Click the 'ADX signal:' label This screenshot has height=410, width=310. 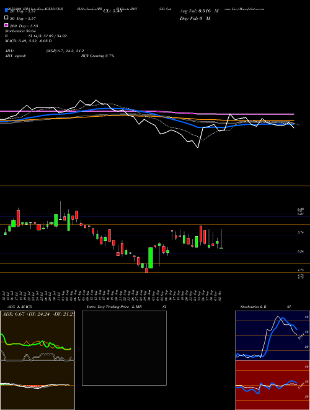[x=15, y=56]
